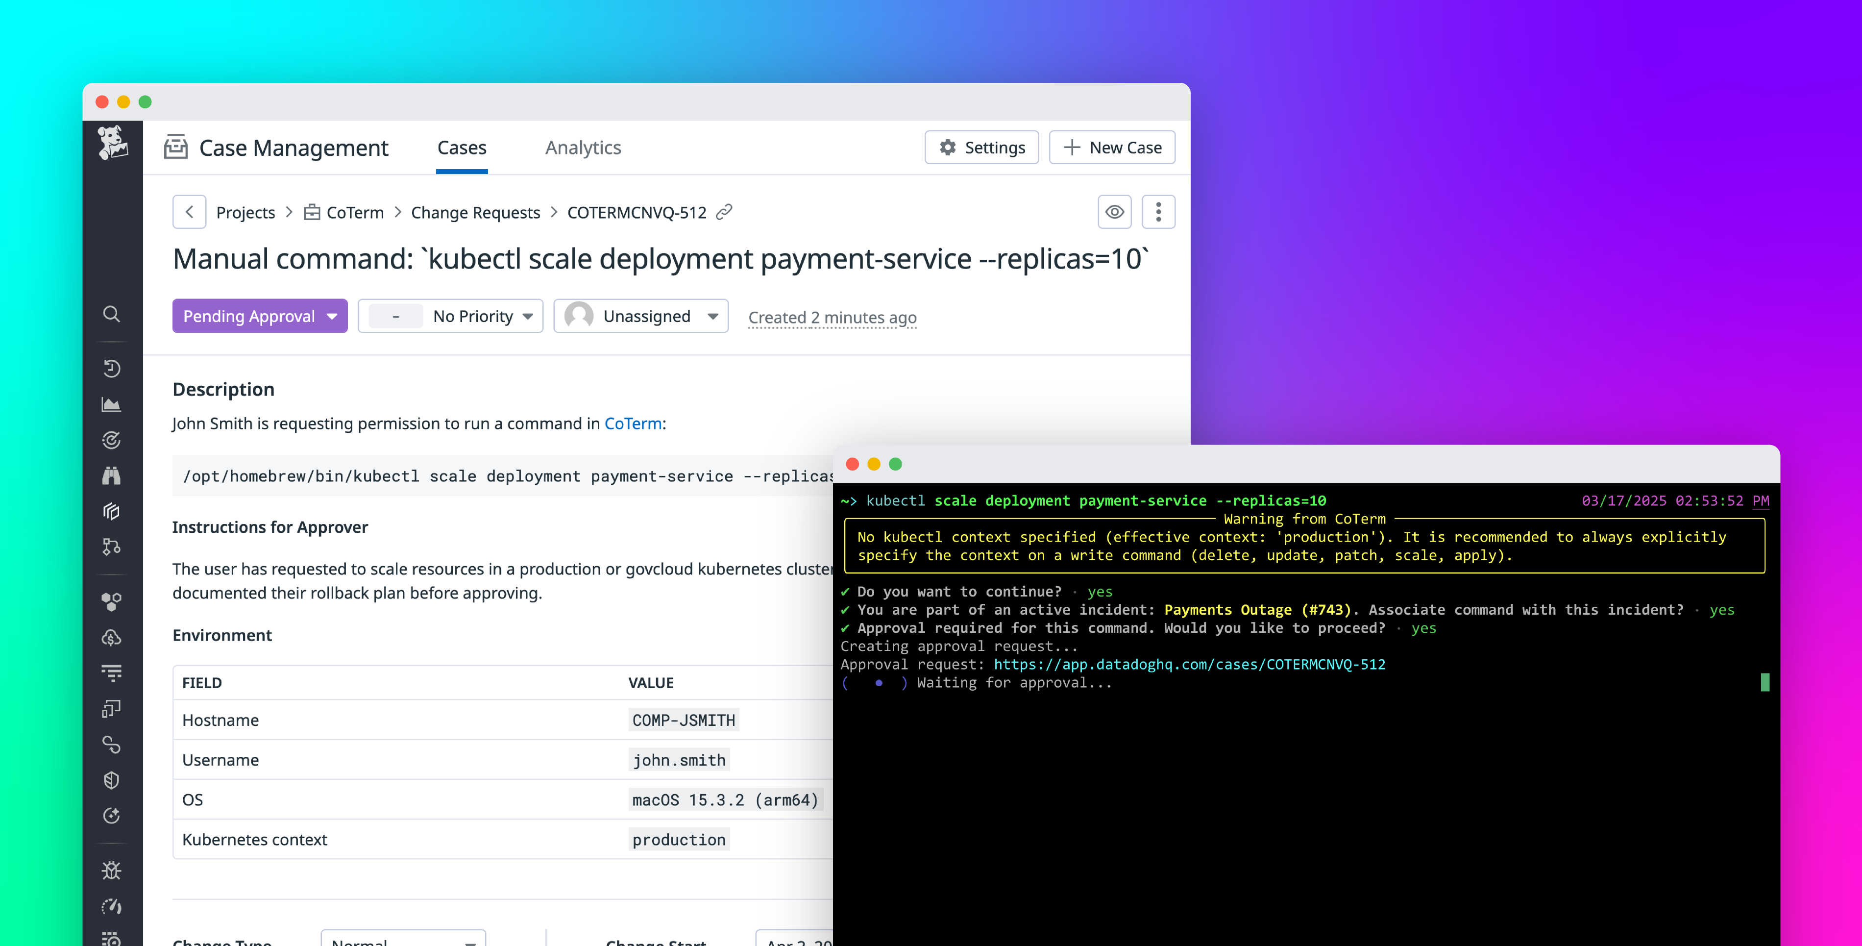Open the three-dot overflow menu on the case
Screen dimensions: 1862x946
1158,212
